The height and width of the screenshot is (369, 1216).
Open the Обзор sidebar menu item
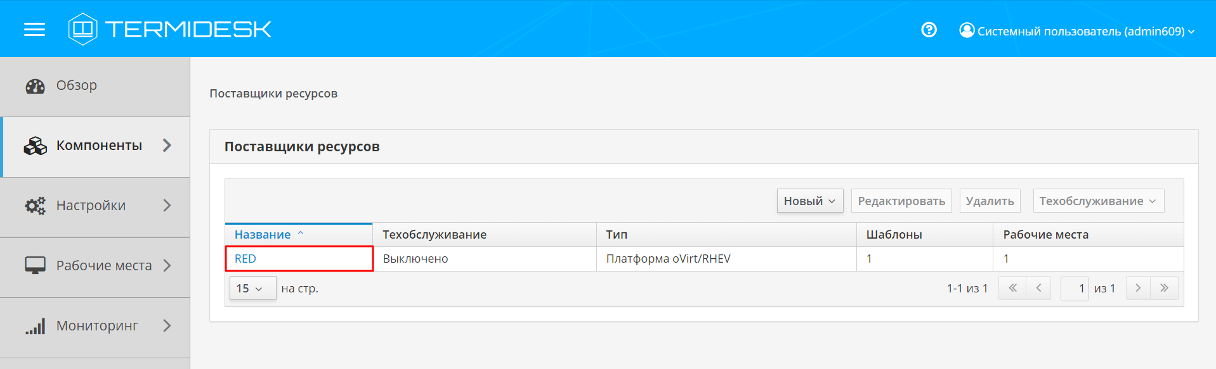(77, 85)
